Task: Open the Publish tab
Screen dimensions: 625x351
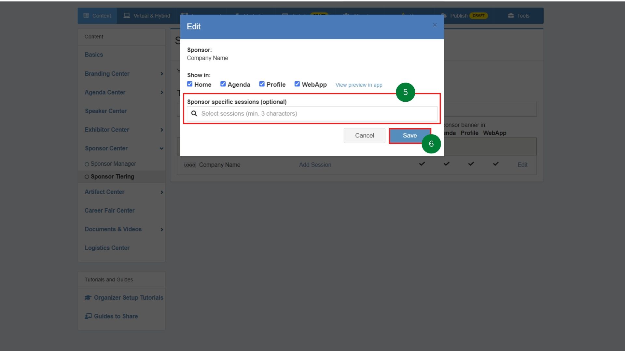Action: pyautogui.click(x=458, y=16)
